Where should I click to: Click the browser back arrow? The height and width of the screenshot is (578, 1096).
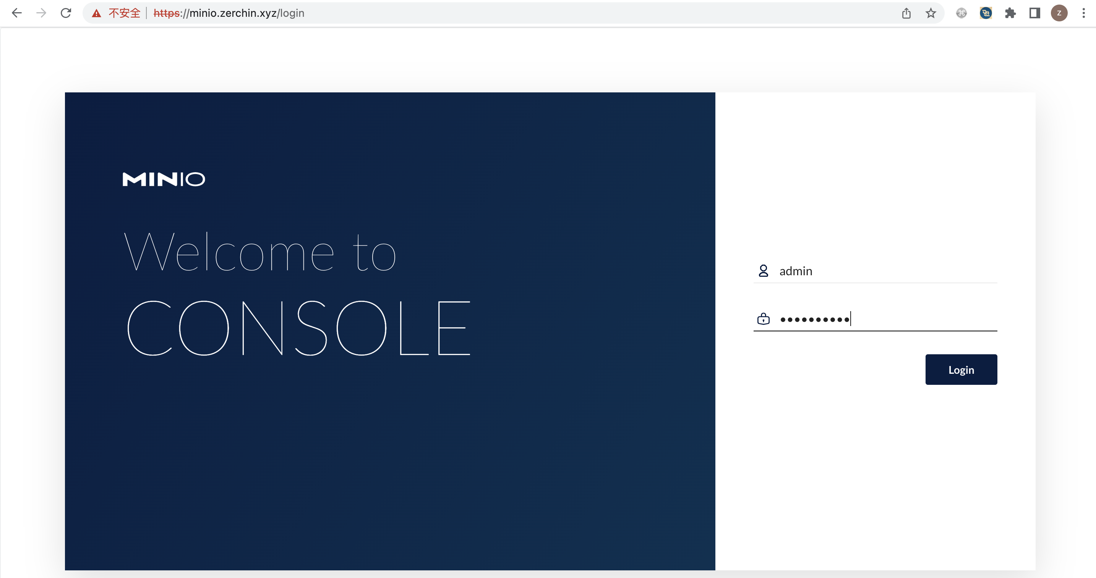click(x=16, y=13)
